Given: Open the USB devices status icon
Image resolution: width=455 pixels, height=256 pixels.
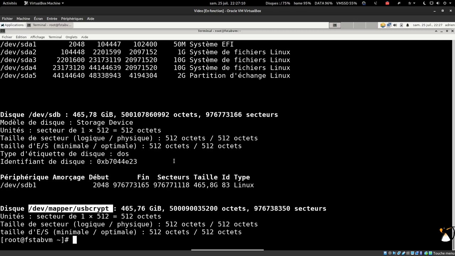Looking at the screenshot, I should [403, 253].
